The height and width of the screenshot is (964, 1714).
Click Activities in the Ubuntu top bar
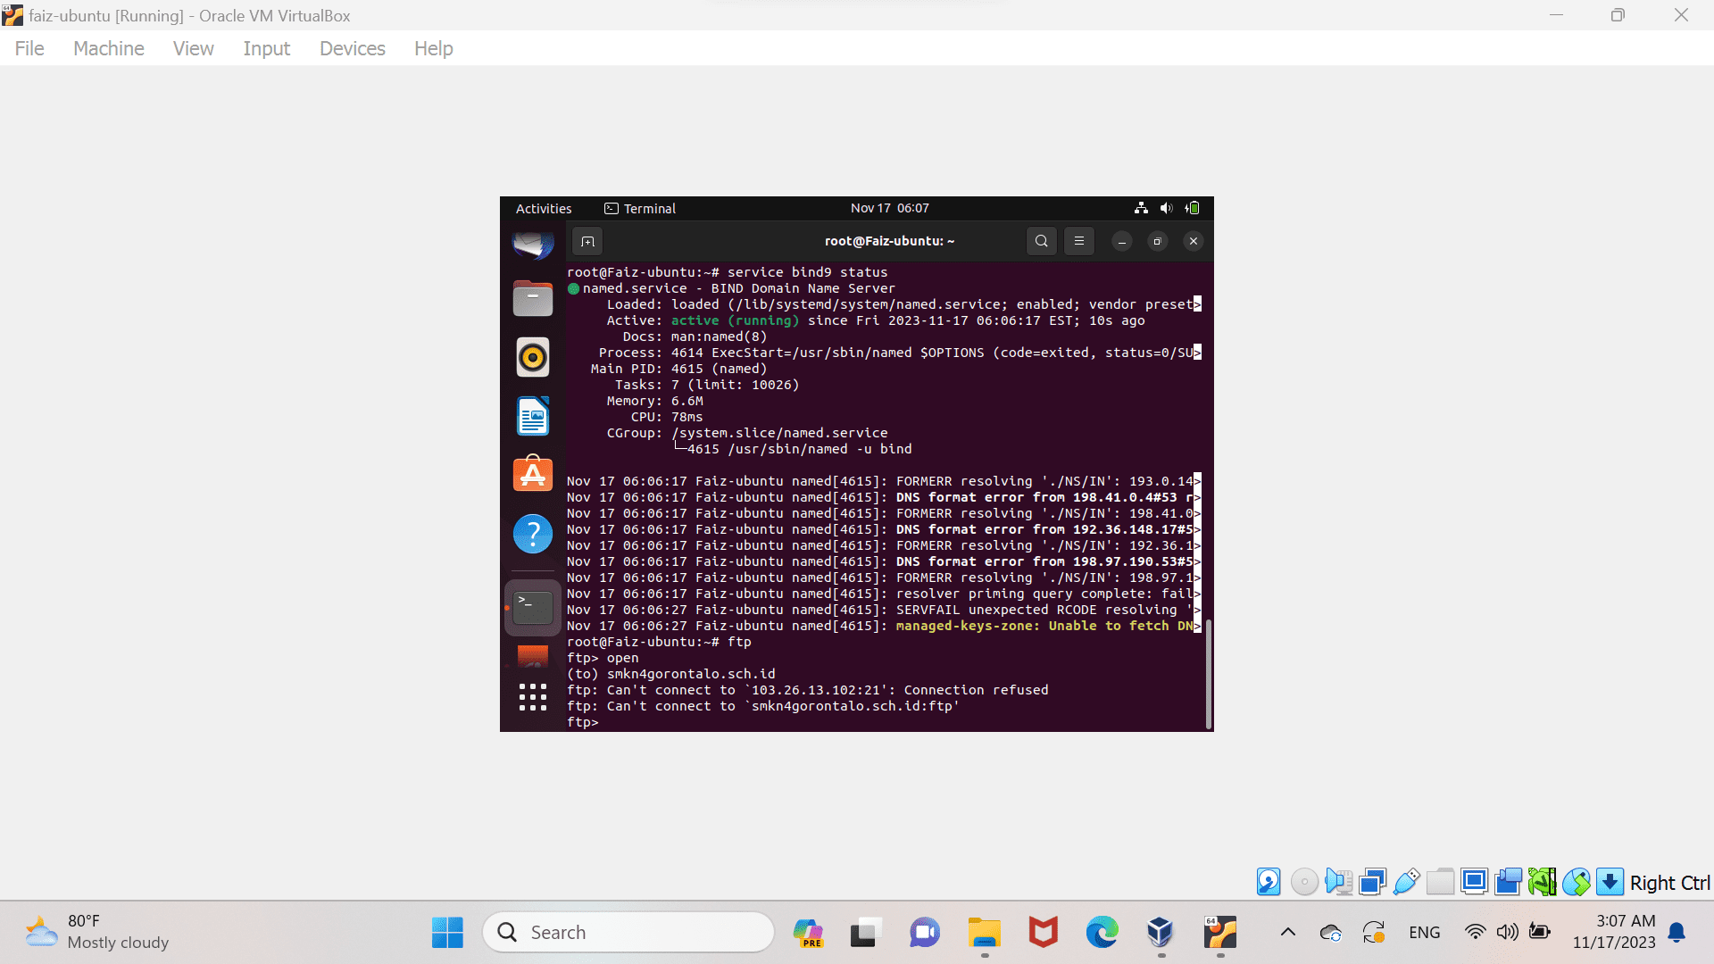(x=544, y=208)
